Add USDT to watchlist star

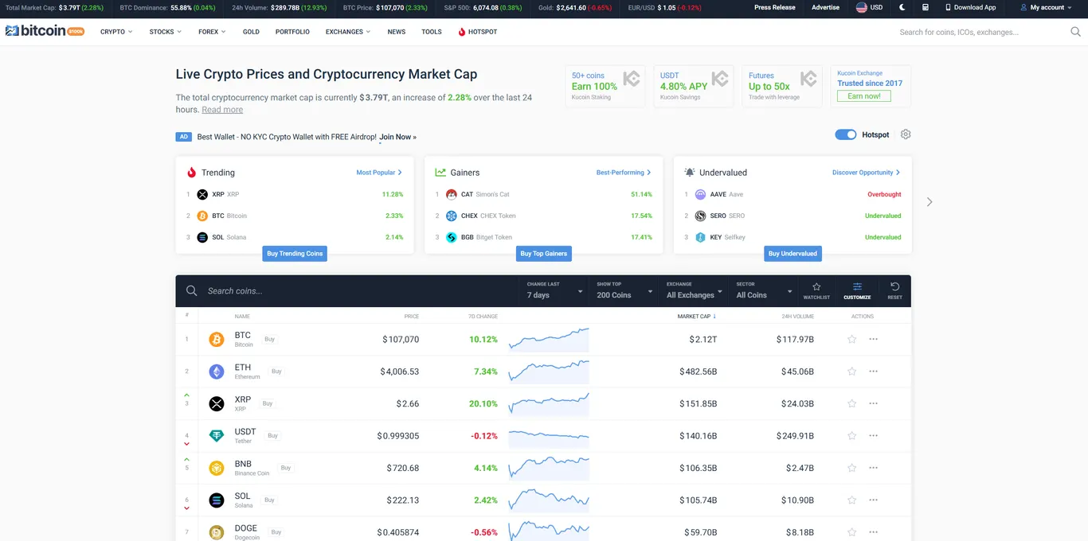[851, 436]
